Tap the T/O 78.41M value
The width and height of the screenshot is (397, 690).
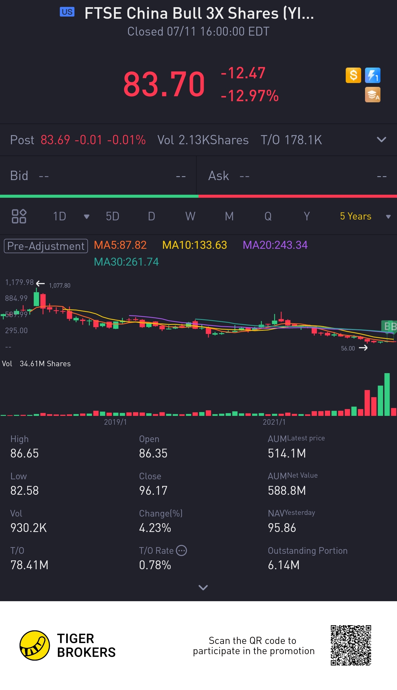coord(29,565)
